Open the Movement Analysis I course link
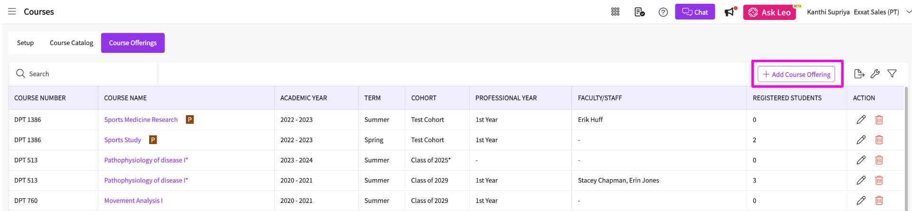This screenshot has width=912, height=211. tap(133, 201)
